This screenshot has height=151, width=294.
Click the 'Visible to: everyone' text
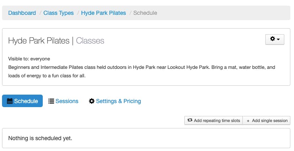click(x=29, y=59)
